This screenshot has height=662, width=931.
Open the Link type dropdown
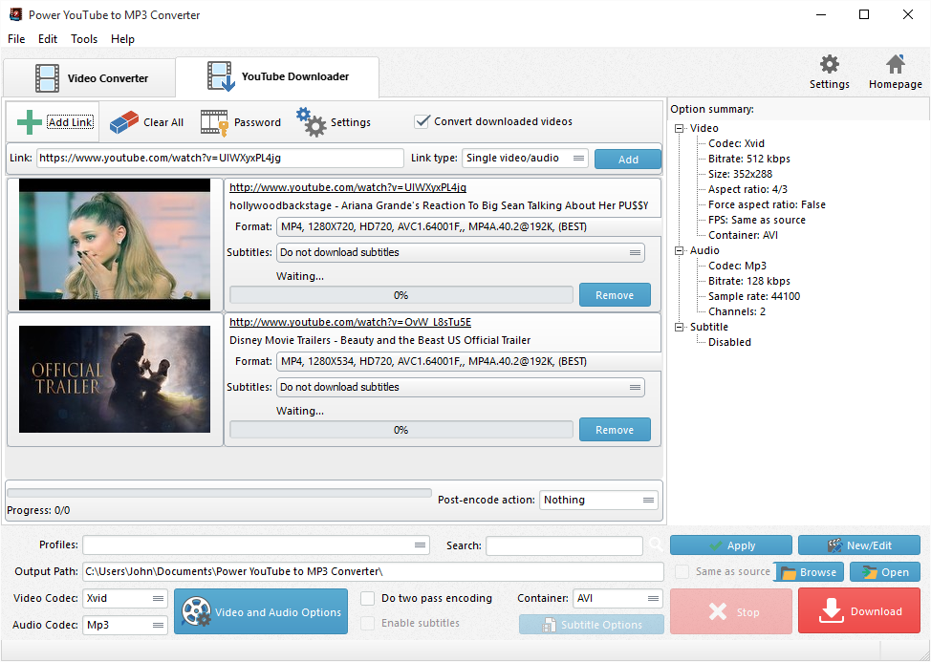coord(525,159)
